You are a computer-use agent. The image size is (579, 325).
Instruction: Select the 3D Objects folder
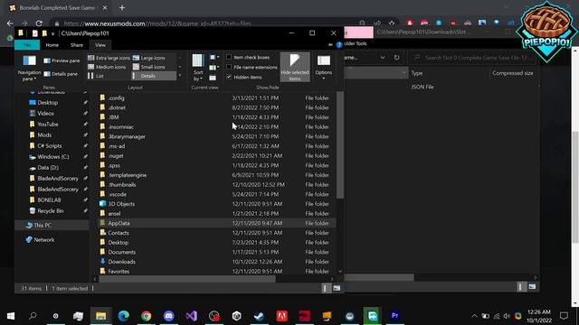coord(121,204)
